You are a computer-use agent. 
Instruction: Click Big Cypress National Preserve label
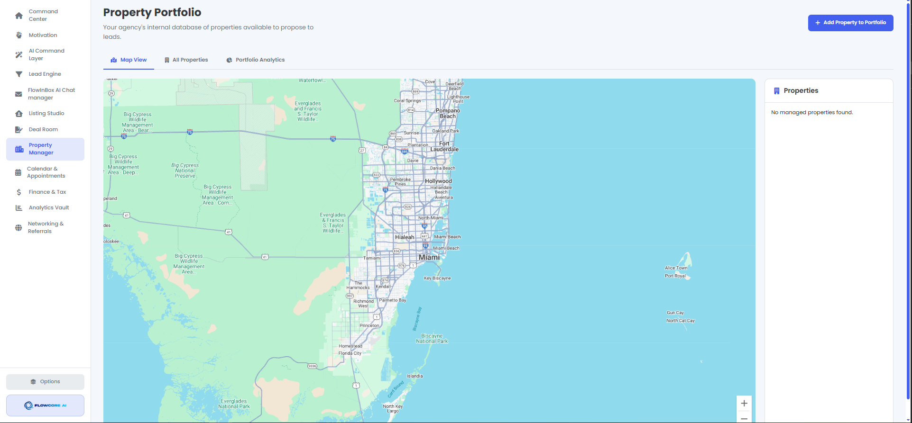point(185,171)
